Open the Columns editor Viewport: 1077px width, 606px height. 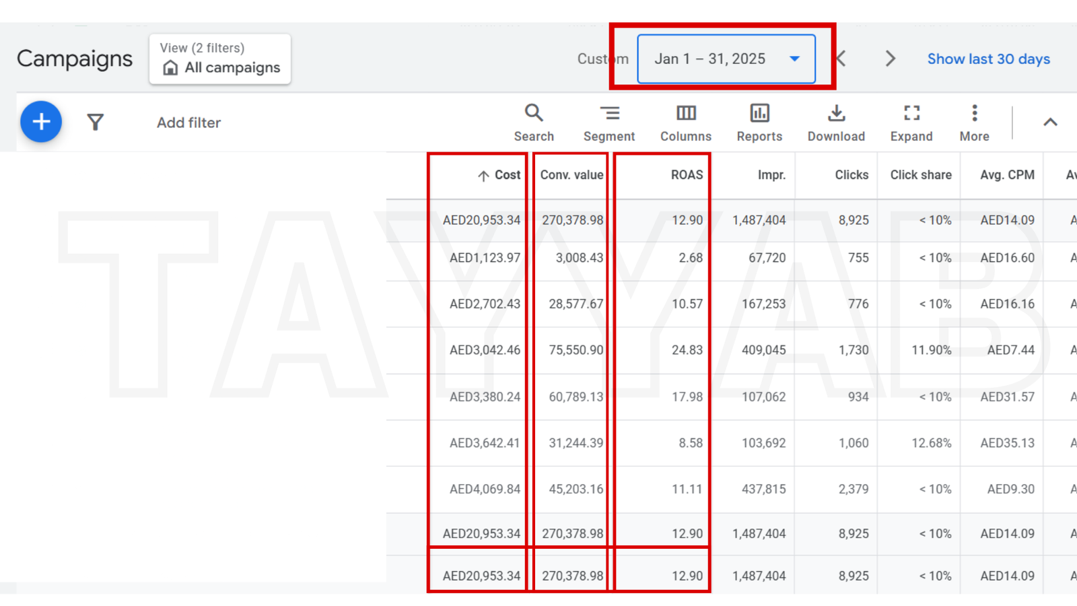pos(685,123)
